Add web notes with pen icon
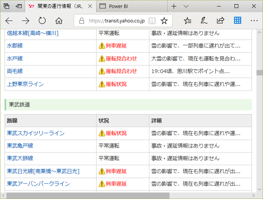 tap(204, 21)
